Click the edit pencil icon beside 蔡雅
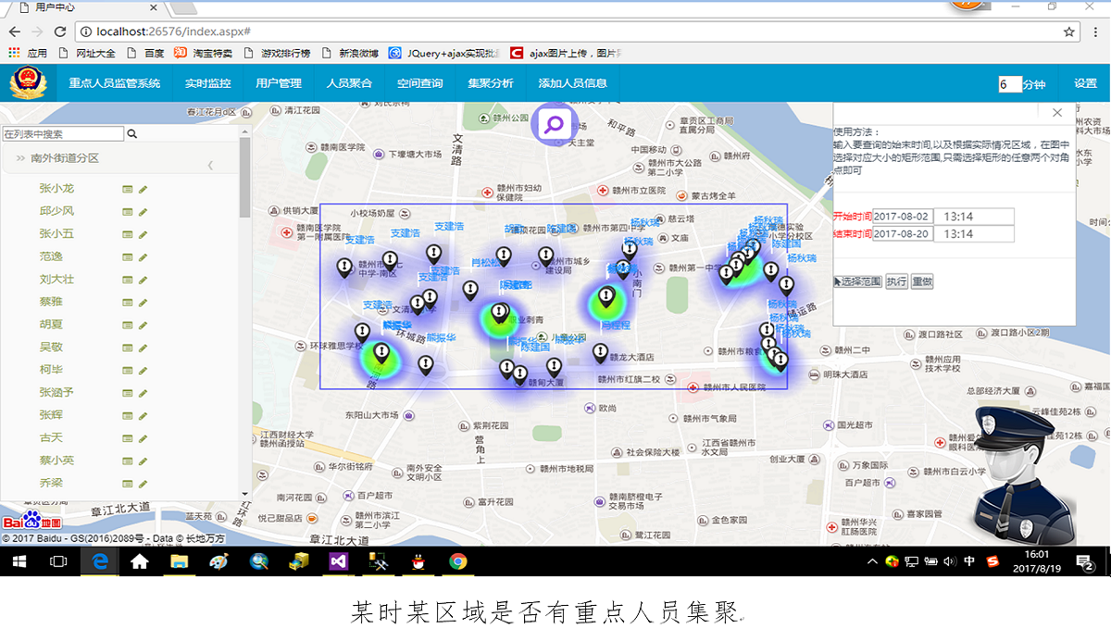The height and width of the screenshot is (629, 1111). click(x=144, y=302)
